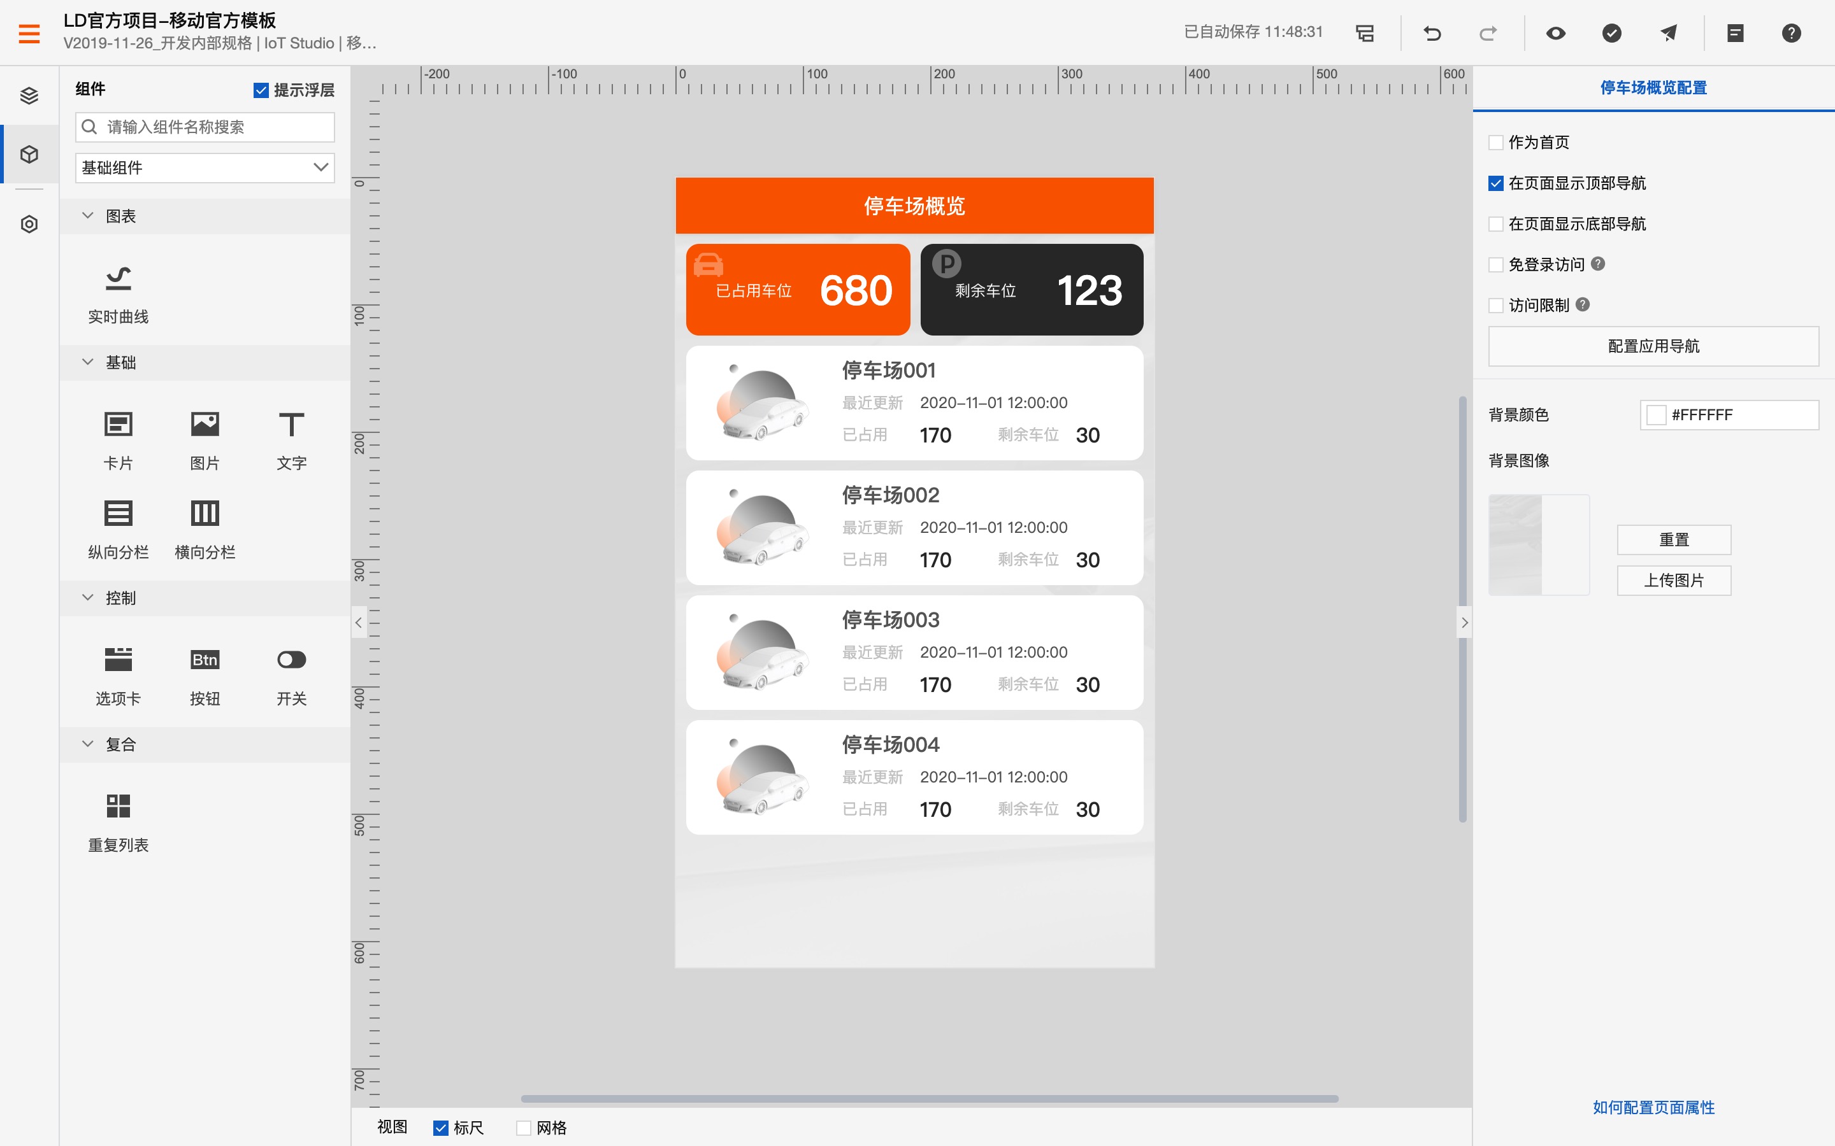Select the 停车场002 list card
Viewport: 1835px width, 1146px height.
914,528
